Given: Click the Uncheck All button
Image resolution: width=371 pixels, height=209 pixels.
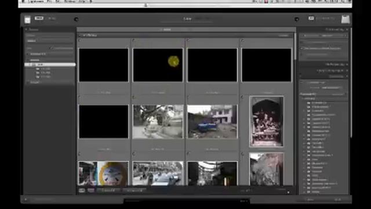Looking at the screenshot, I should pyautogui.click(x=134, y=190).
